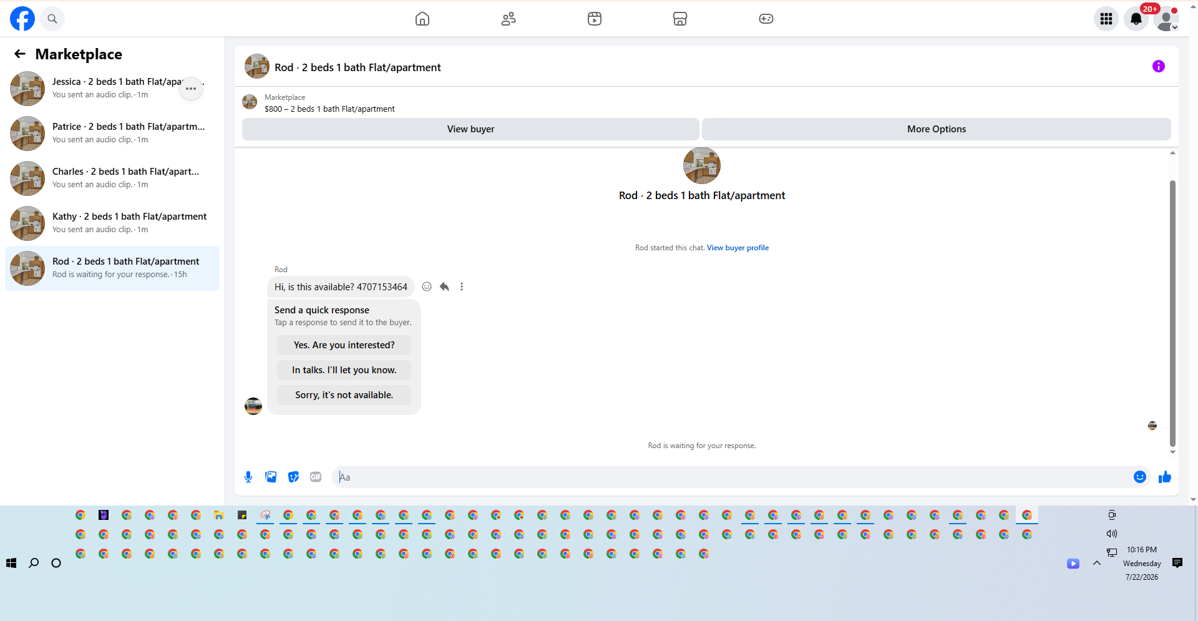Choose a sticker with the sticker icon

[293, 477]
